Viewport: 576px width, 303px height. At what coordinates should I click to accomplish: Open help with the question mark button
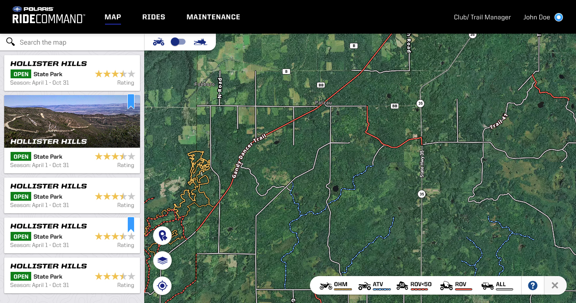(x=533, y=286)
